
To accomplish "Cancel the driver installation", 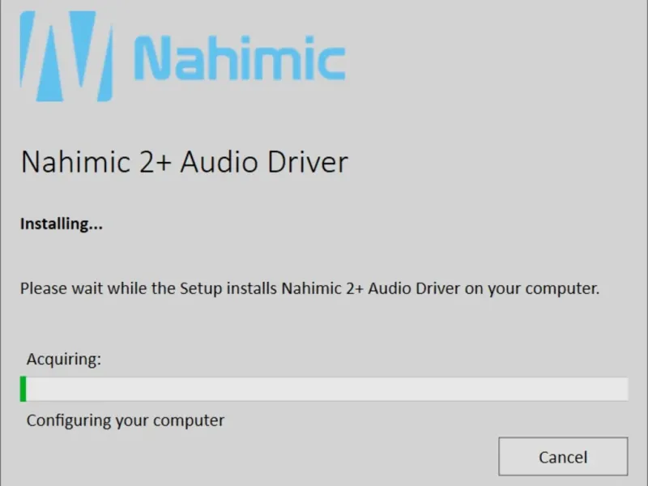I will 562,457.
